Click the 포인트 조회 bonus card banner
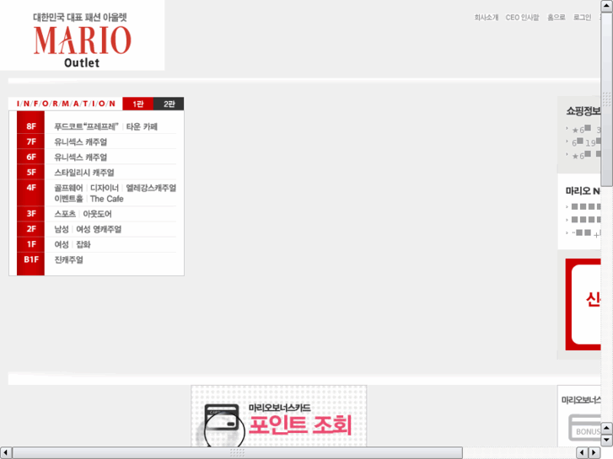613x459 pixels. coord(279,416)
